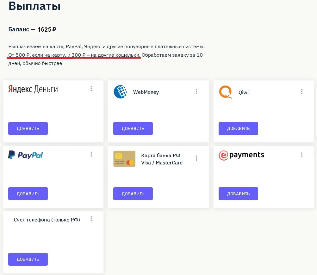Viewport: 317px width, 275px height.
Task: Open the three-dot menu on Яндекс Деньги card
Action: point(91,89)
